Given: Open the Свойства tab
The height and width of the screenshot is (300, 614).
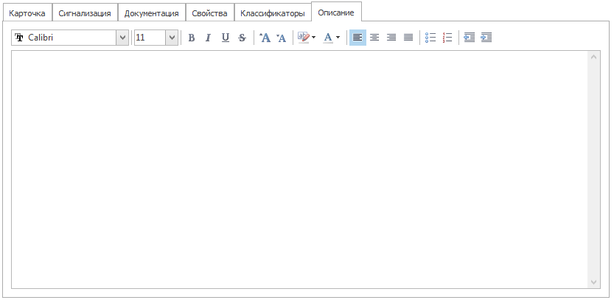Looking at the screenshot, I should click(x=209, y=13).
